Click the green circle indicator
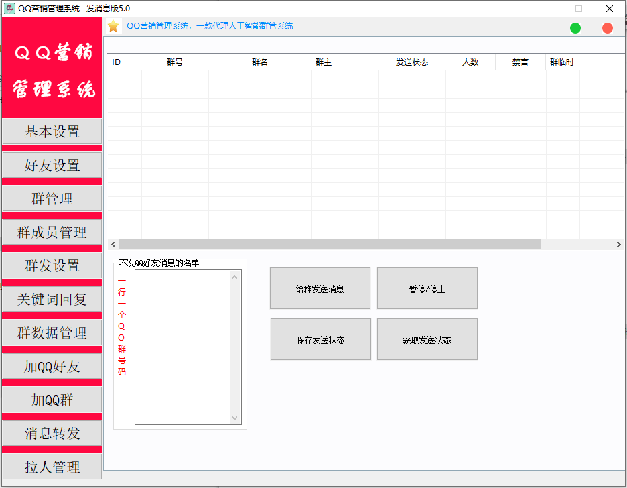 (x=575, y=28)
